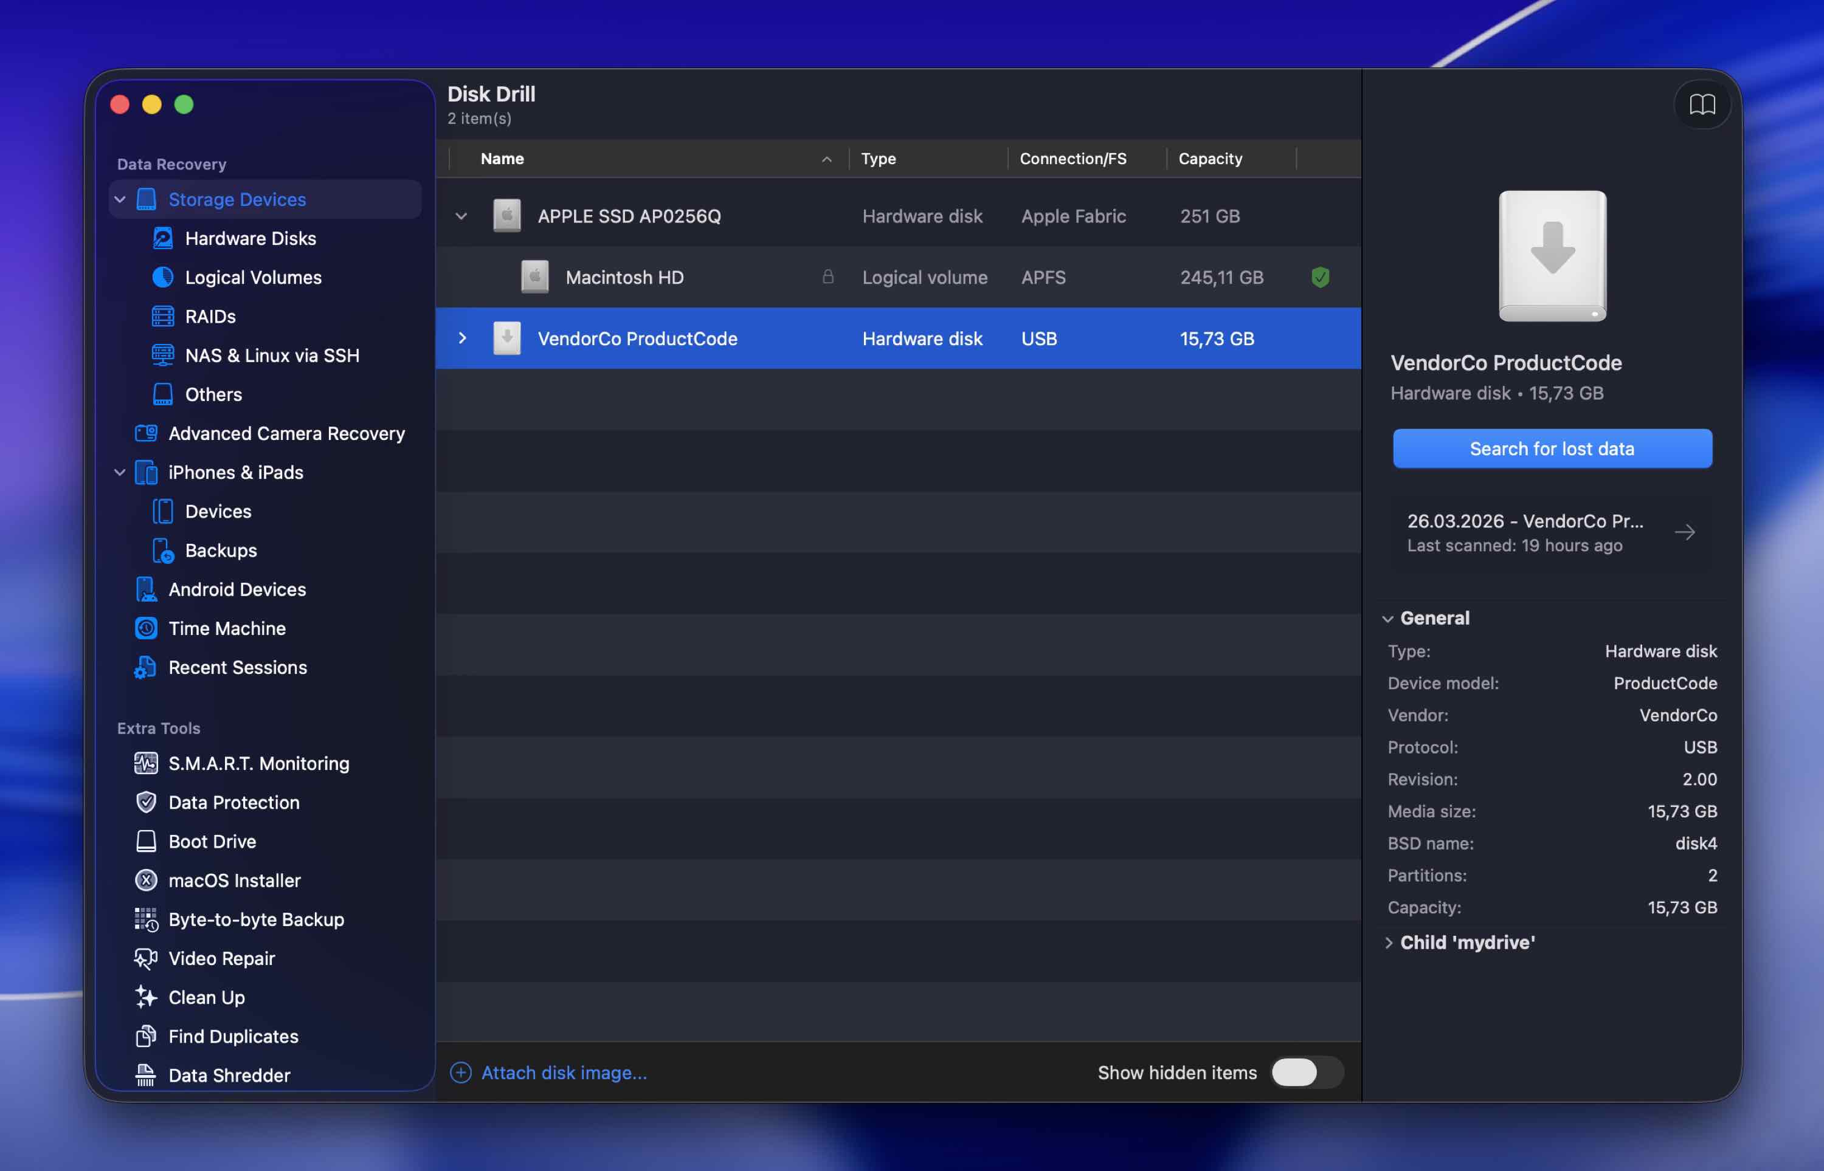This screenshot has width=1824, height=1171.
Task: Click the Clean Up sparkle icon
Action: coord(146,997)
